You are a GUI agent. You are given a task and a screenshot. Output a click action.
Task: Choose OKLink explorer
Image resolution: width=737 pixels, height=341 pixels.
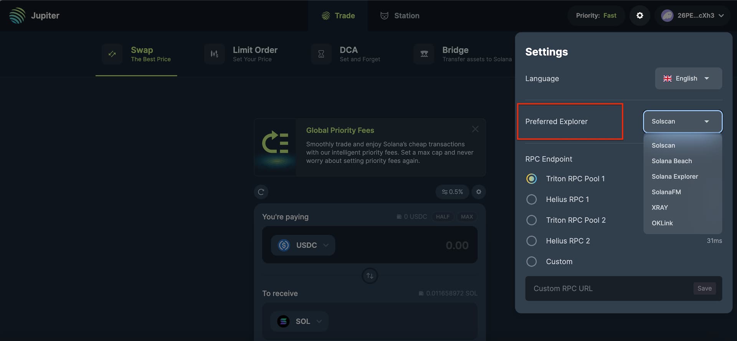coord(682,223)
